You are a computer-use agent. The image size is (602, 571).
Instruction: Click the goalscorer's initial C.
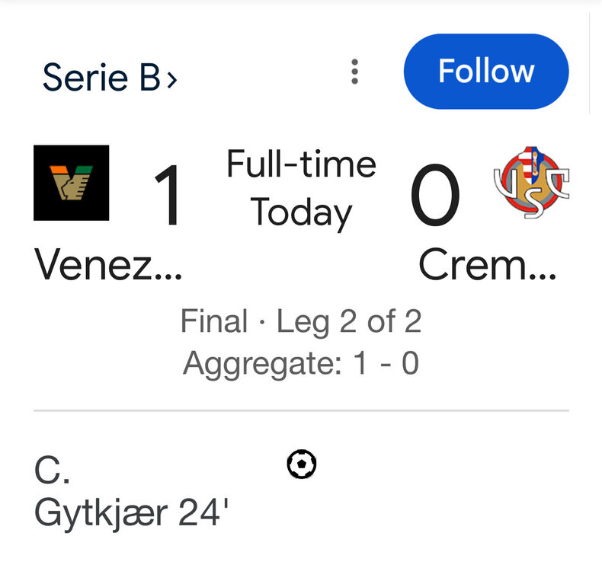pyautogui.click(x=52, y=471)
